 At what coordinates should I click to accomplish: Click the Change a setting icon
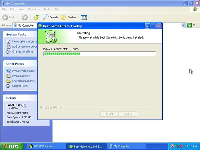click(x=8, y=52)
